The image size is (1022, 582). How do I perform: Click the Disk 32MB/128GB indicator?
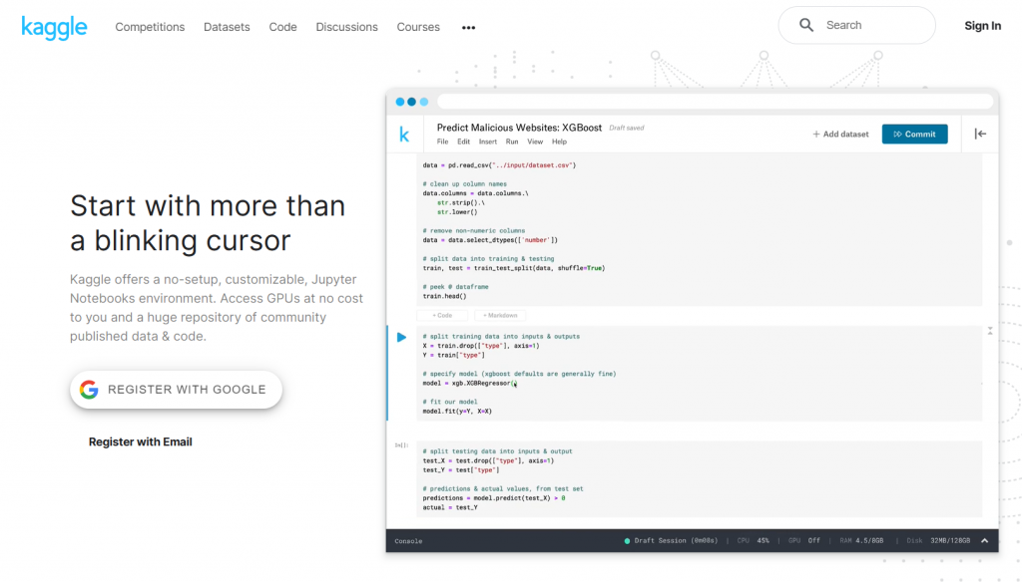coord(938,541)
